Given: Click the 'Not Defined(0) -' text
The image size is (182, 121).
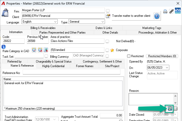Looking at the screenshot, I should 126,41.
